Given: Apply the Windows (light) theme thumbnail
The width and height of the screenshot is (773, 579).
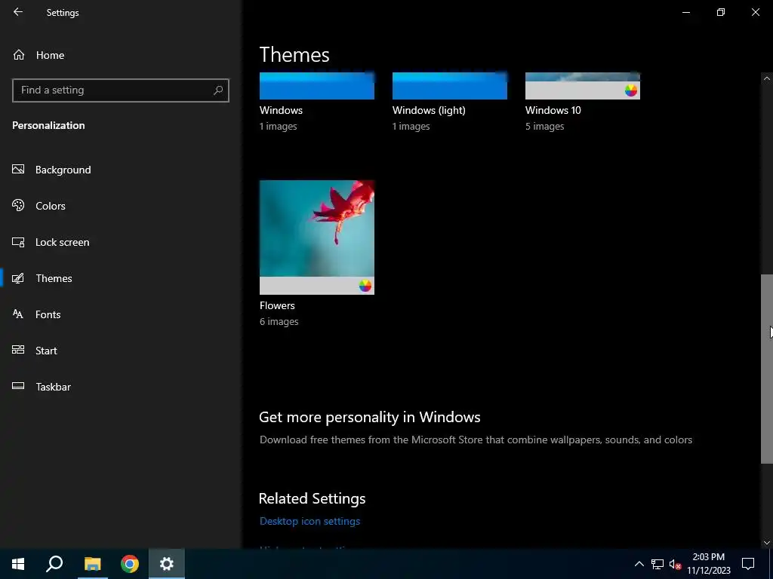Looking at the screenshot, I should (x=450, y=86).
